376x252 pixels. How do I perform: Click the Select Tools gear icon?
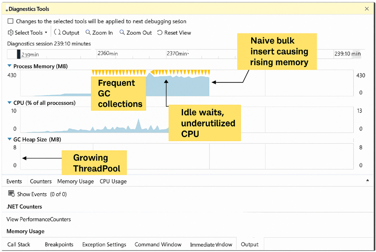coord(11,33)
